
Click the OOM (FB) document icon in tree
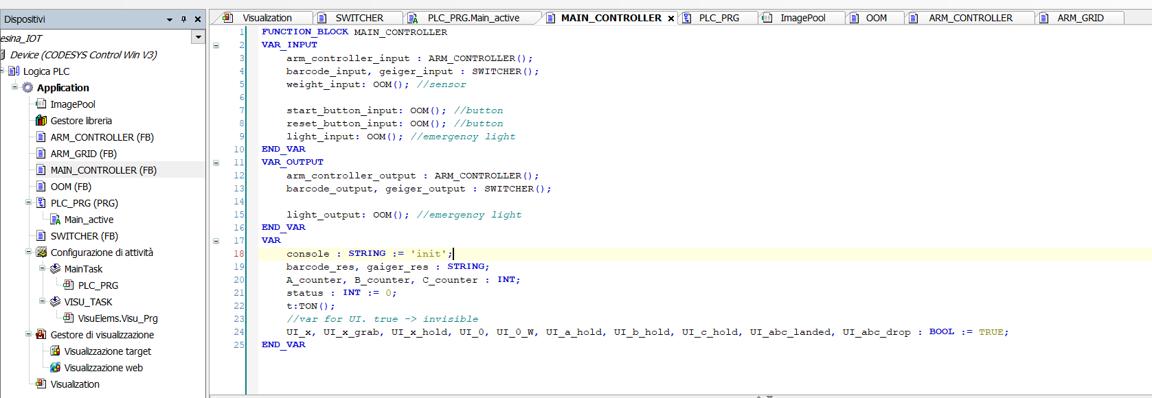(x=41, y=186)
